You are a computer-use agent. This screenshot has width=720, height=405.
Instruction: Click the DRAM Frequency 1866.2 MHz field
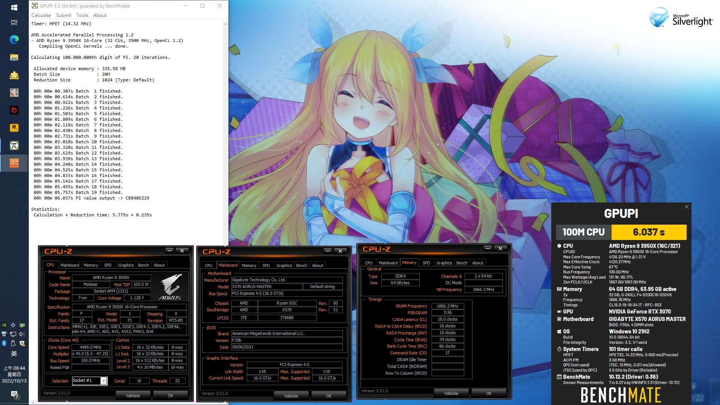[x=448, y=306]
